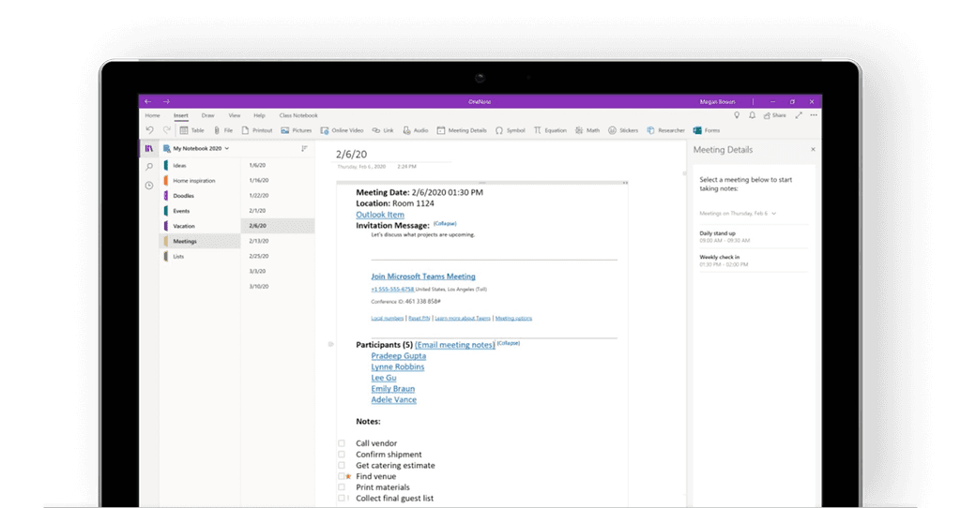Viewport: 961px width, 508px height.
Task: Open the Meetings on Thursday, Feb 6 dropdown
Action: (x=738, y=214)
